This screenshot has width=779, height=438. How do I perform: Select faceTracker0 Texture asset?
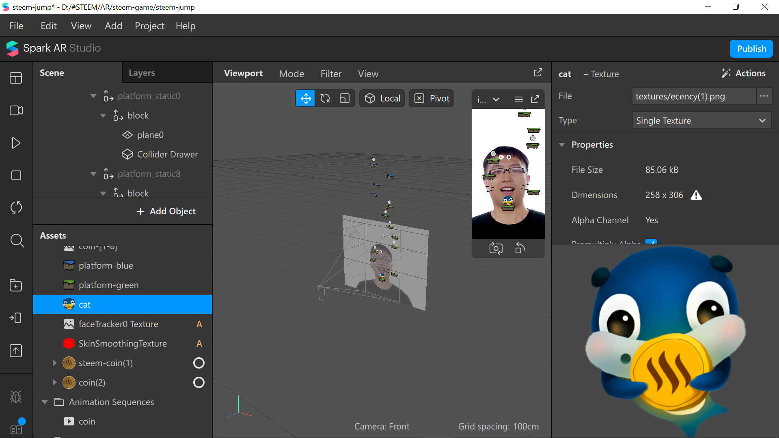(123, 324)
